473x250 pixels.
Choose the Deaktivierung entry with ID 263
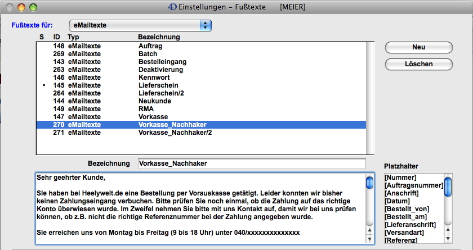(160, 69)
